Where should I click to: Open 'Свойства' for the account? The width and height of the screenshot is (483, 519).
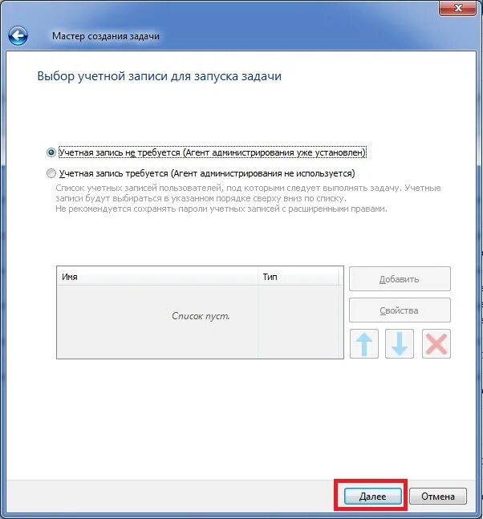coord(400,310)
